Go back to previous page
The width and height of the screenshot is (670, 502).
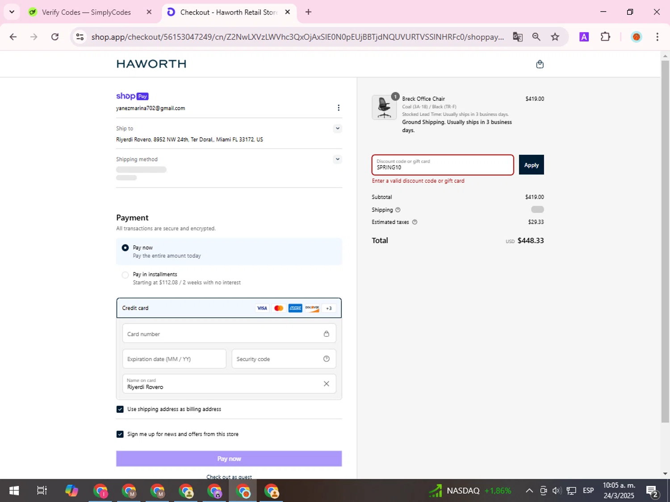click(13, 37)
